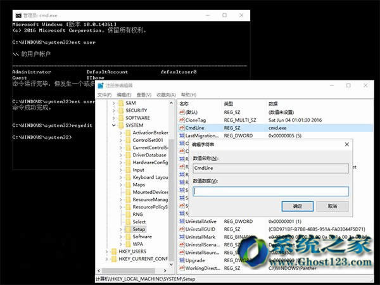Click the cmd.exe window title bar icon
The height and width of the screenshot is (285, 380).
click(18, 15)
